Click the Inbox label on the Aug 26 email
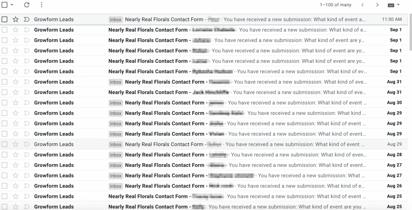This screenshot has width=412, height=210. 115,186
